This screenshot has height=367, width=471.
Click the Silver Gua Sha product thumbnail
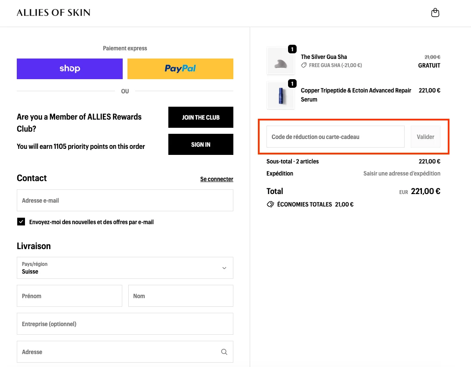tap(281, 61)
